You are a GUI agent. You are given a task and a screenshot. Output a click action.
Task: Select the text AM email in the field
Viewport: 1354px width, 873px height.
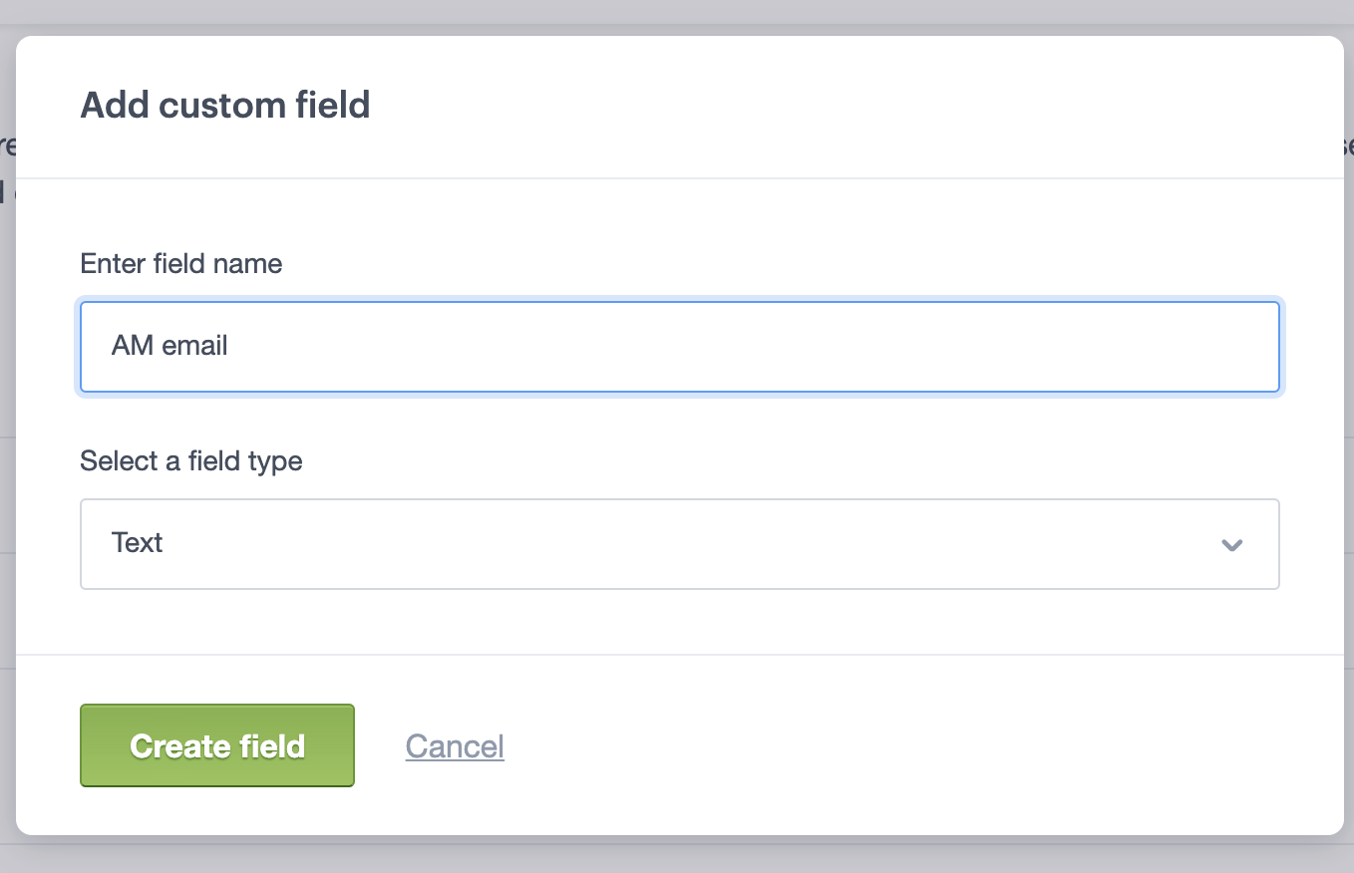pos(169,346)
